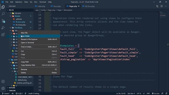Click the lightning icon in status bar
Viewport: 169px width, 95px height.
25,93
